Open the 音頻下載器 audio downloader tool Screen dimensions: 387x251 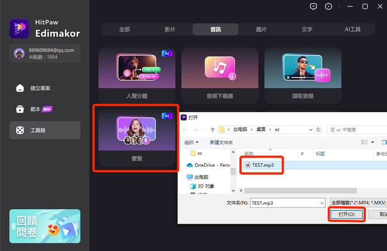coord(220,75)
